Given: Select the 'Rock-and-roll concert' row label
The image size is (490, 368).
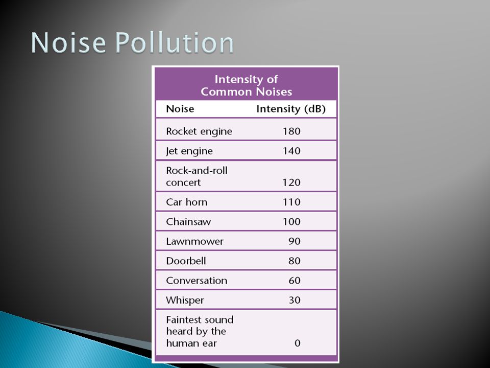Looking at the screenshot, I should [197, 176].
